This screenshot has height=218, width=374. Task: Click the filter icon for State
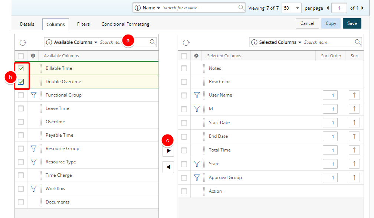(x=197, y=164)
